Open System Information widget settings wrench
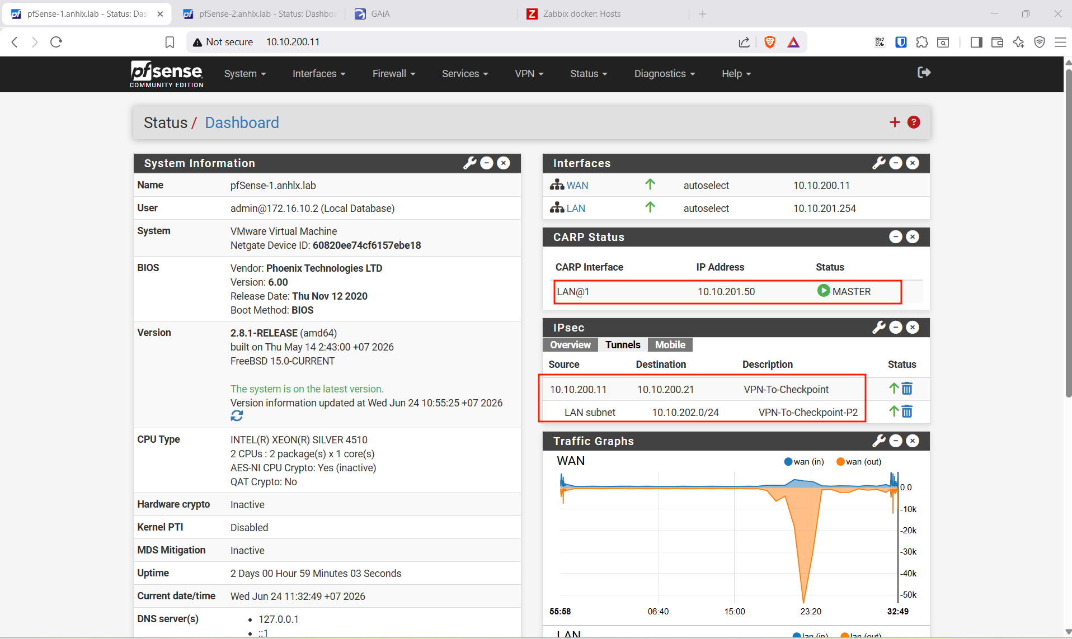The height and width of the screenshot is (639, 1072). [470, 163]
